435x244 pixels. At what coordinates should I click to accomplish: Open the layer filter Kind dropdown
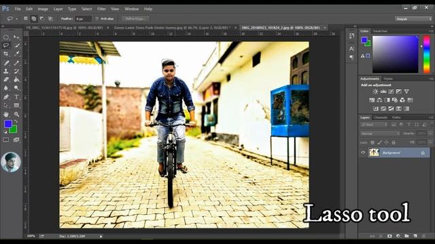pyautogui.click(x=374, y=125)
